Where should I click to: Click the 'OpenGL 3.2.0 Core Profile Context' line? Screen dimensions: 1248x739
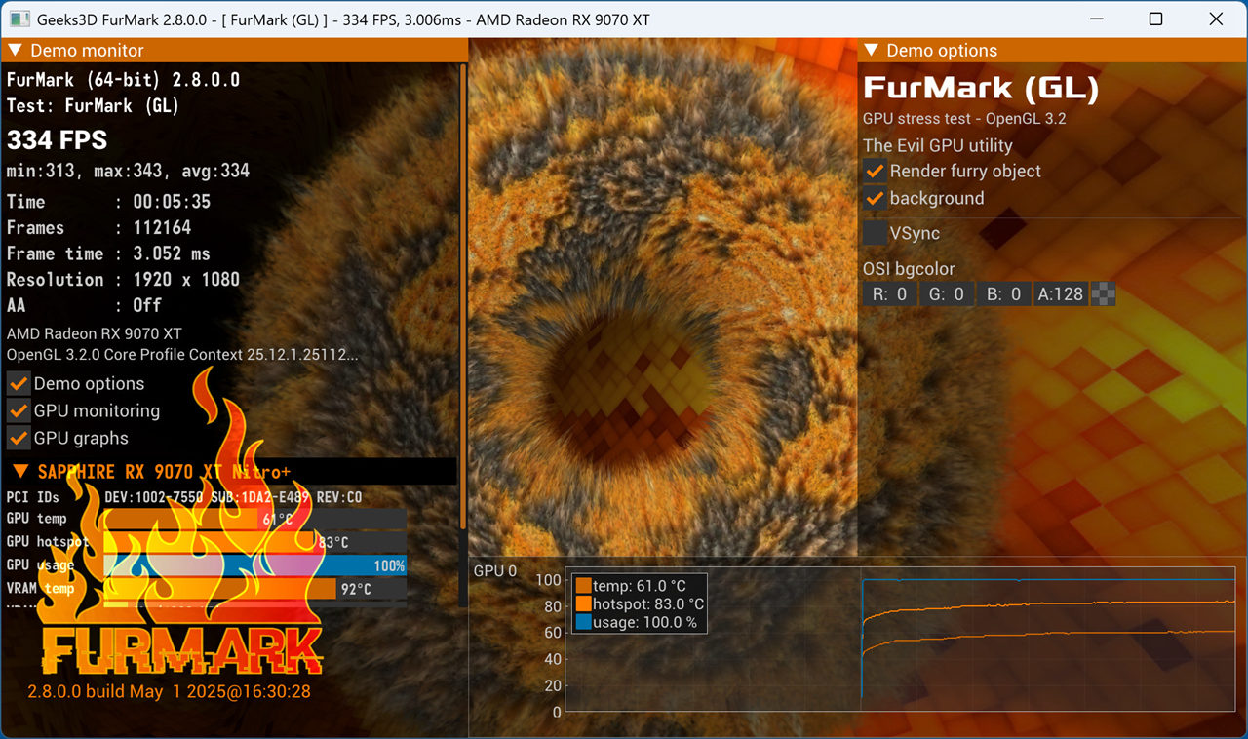tap(182, 354)
